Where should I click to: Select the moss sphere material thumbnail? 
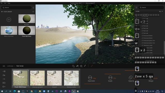[27, 19]
